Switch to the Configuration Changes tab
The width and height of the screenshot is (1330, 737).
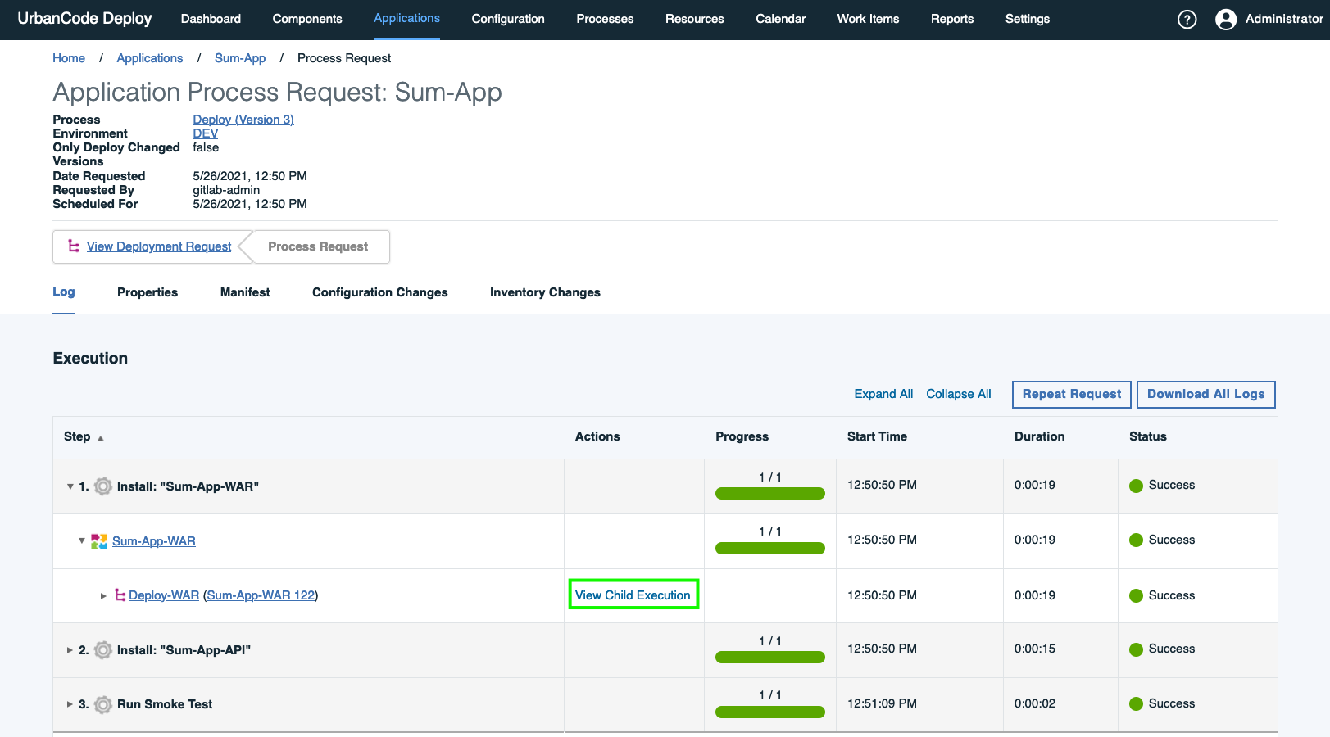pos(380,292)
